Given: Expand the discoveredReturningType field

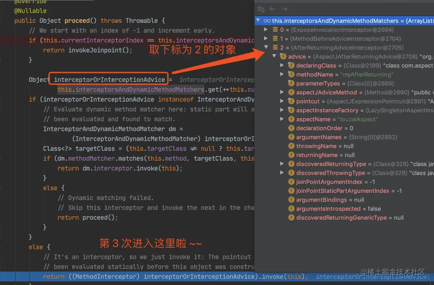Looking at the screenshot, I should pyautogui.click(x=282, y=164).
